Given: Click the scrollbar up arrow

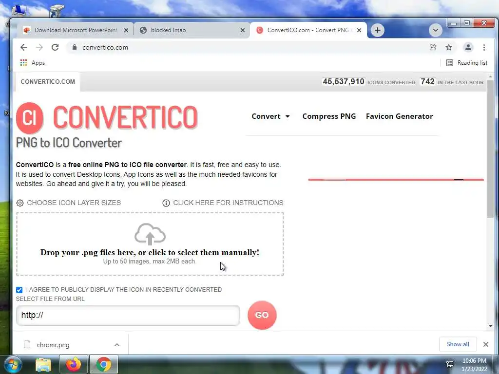Looking at the screenshot, I should coord(490,76).
